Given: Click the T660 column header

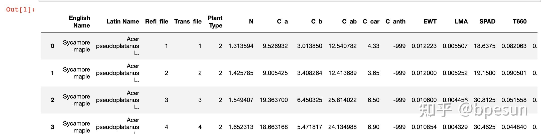Looking at the screenshot, I should 519,21.
